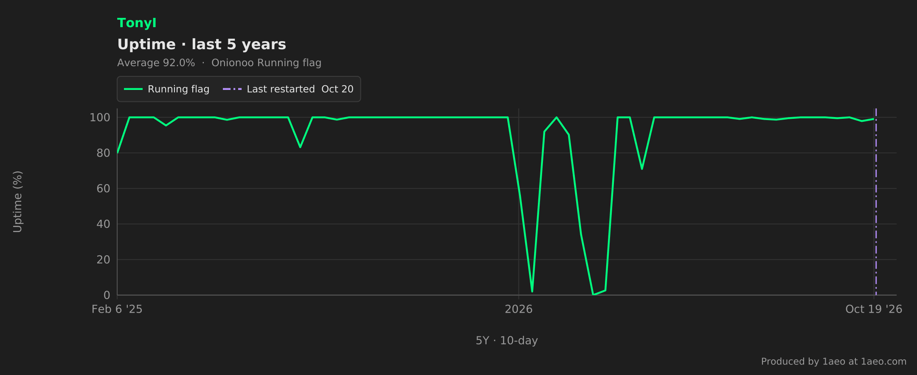Click the "Oct 19 '26" x-axis label

(874, 309)
